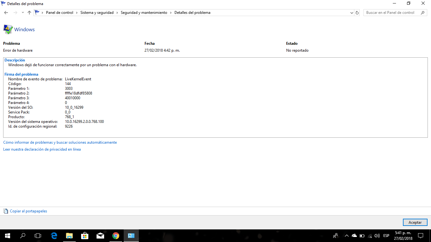431x242 pixels.
Task: Click Versión del SO value 10_0_16299
Action: click(x=74, y=107)
